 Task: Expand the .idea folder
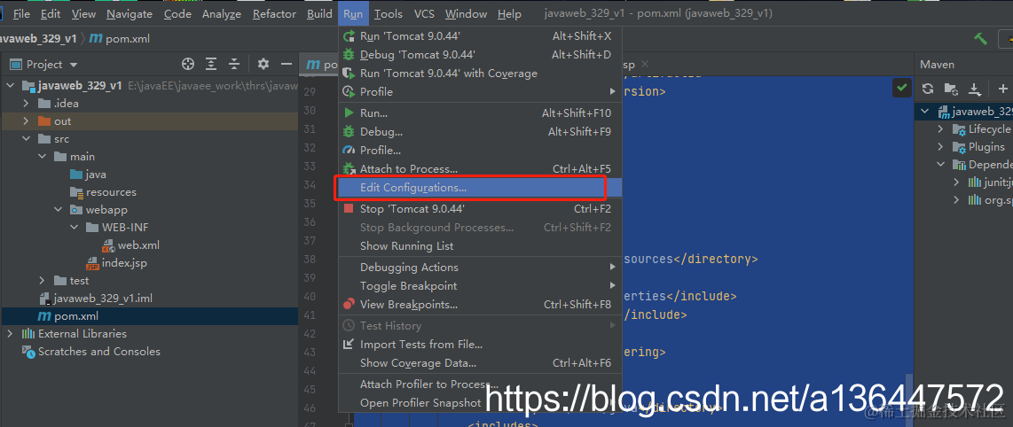tap(26, 103)
